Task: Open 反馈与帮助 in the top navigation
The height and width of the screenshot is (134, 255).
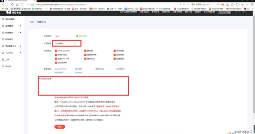Action: pos(177,12)
